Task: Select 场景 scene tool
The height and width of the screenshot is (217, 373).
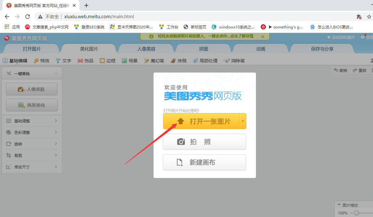Action: tap(130, 61)
